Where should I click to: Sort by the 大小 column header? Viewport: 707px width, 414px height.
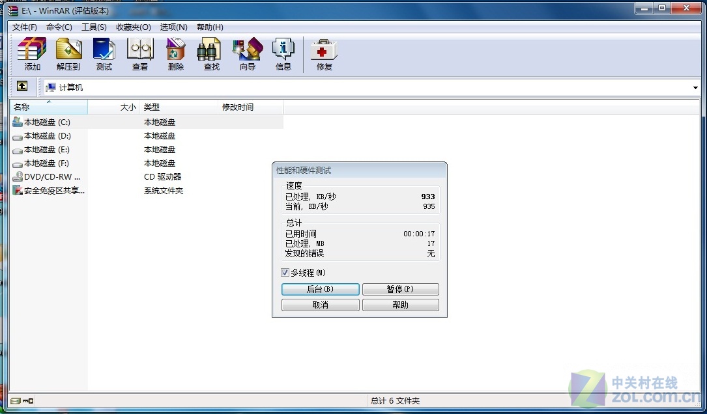(x=114, y=107)
